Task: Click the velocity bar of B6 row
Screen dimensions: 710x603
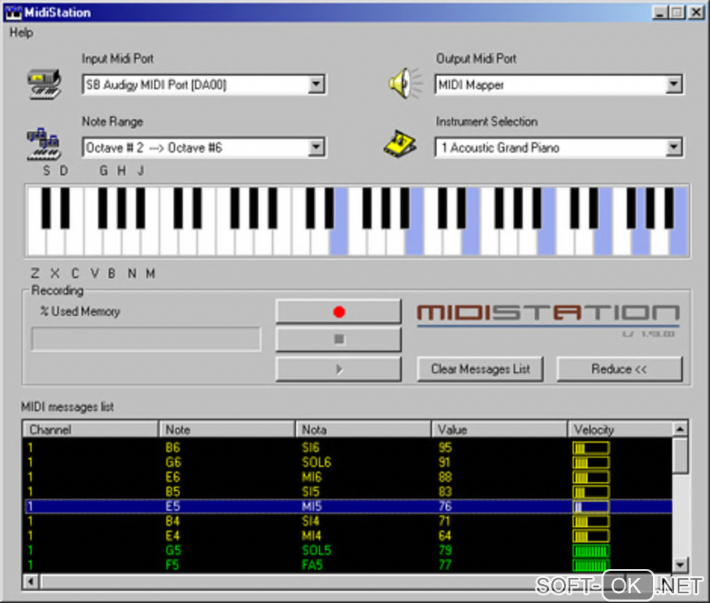Action: pos(591,448)
